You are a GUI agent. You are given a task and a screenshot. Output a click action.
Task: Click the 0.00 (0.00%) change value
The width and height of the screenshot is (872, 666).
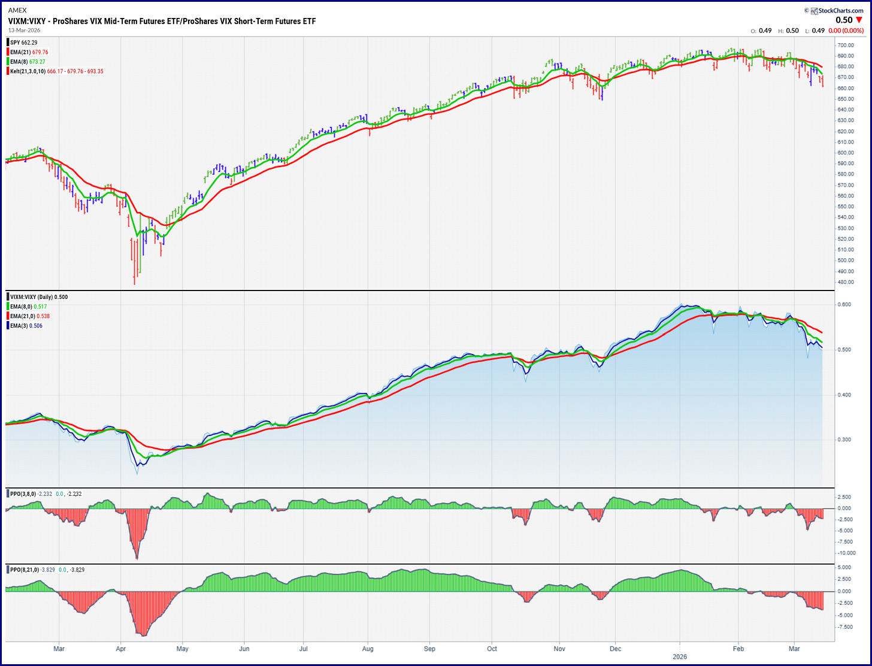click(x=846, y=31)
